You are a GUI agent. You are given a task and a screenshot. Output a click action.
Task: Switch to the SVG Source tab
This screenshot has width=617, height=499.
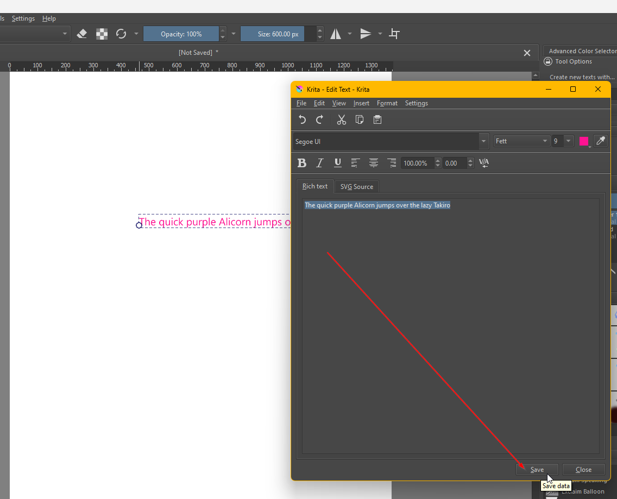tap(356, 187)
